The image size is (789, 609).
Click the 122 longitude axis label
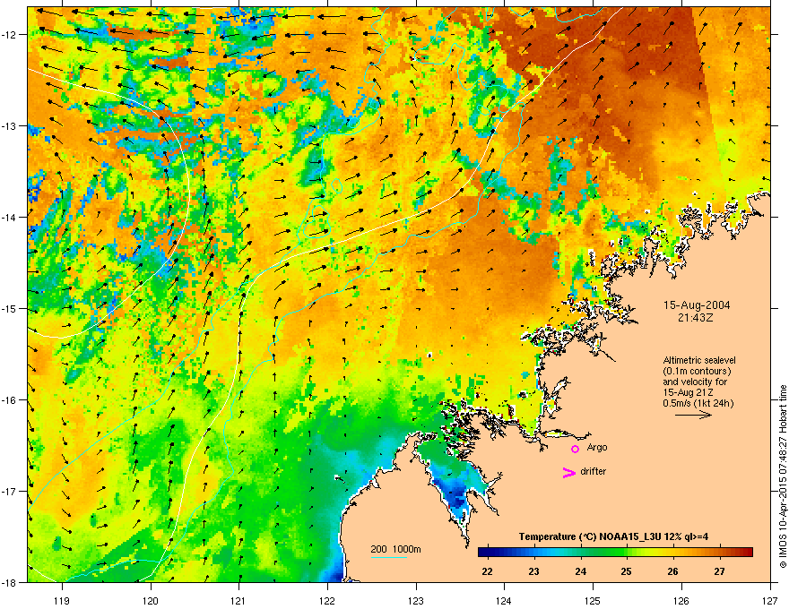pos(327,600)
